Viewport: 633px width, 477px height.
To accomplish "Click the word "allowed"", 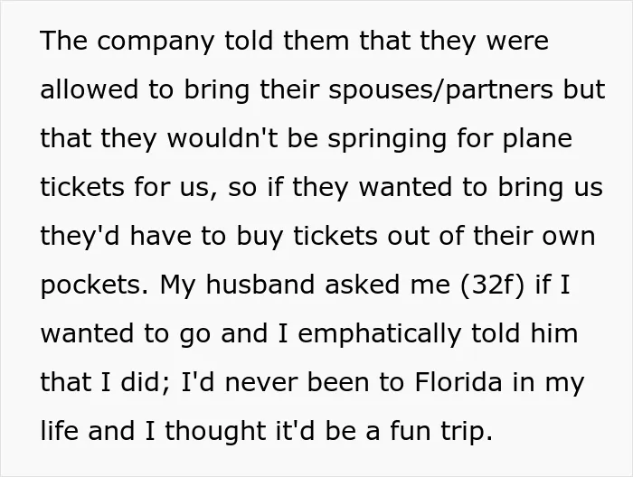I will [90, 89].
